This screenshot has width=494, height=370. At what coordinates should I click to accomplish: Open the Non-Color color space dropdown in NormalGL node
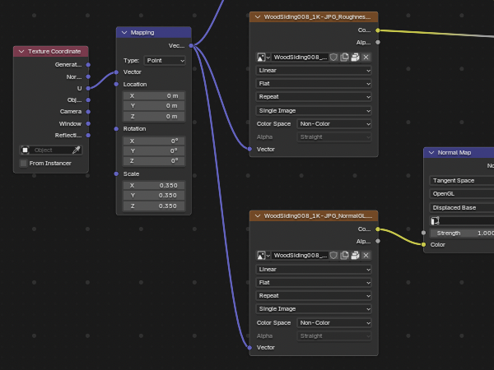click(x=334, y=323)
